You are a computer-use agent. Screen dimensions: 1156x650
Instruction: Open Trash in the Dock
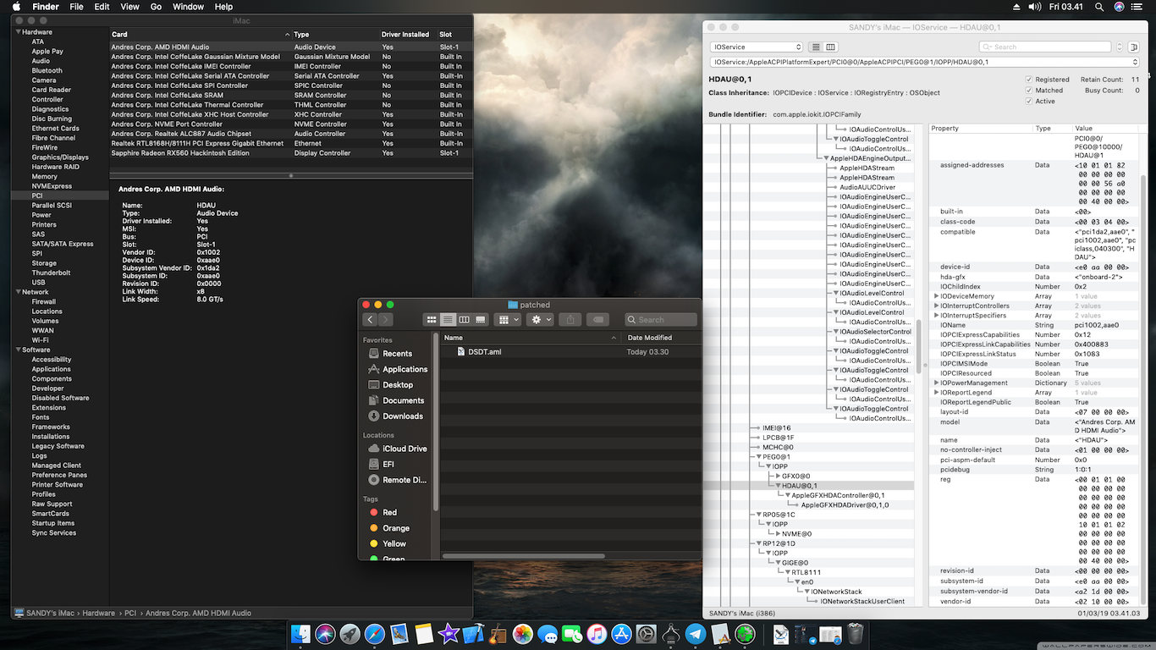(x=856, y=634)
